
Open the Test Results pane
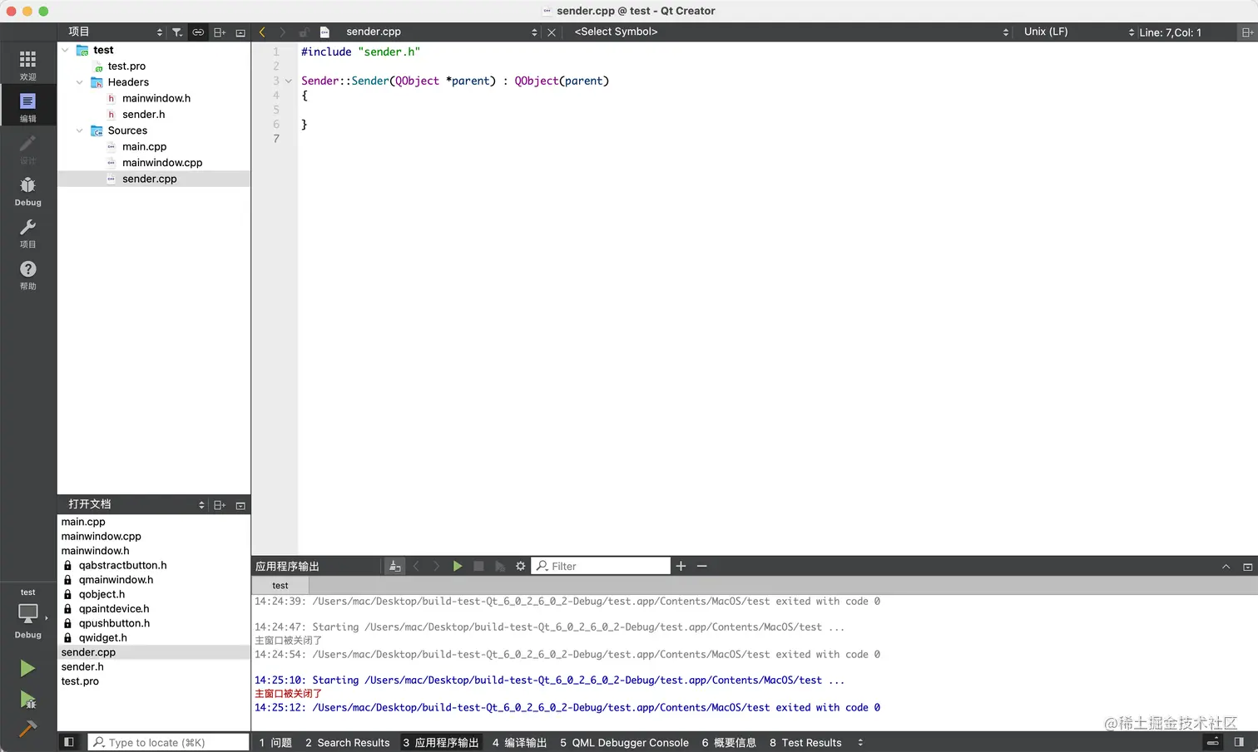click(x=805, y=742)
